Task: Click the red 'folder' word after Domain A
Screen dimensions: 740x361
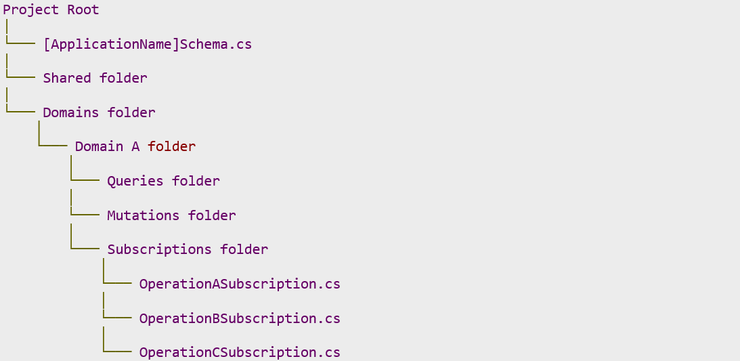Action: (172, 147)
